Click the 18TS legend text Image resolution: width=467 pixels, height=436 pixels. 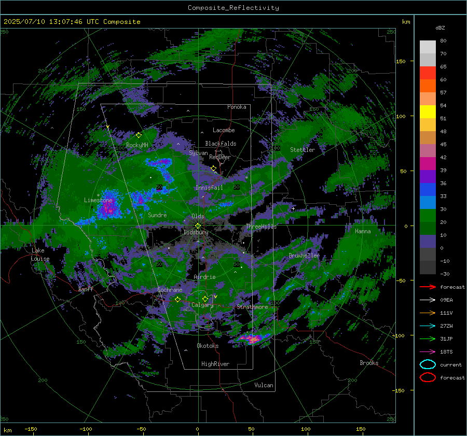pos(446,352)
